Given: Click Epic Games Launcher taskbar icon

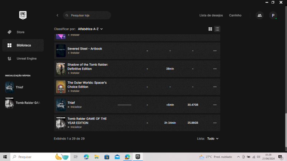Looking at the screenshot, I should pos(138,157).
